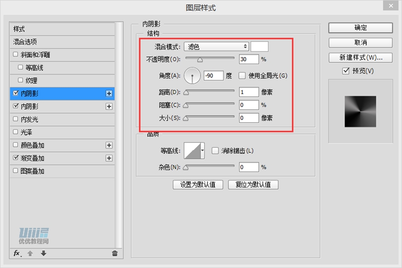Enable 光泽 checkbox

[16, 132]
